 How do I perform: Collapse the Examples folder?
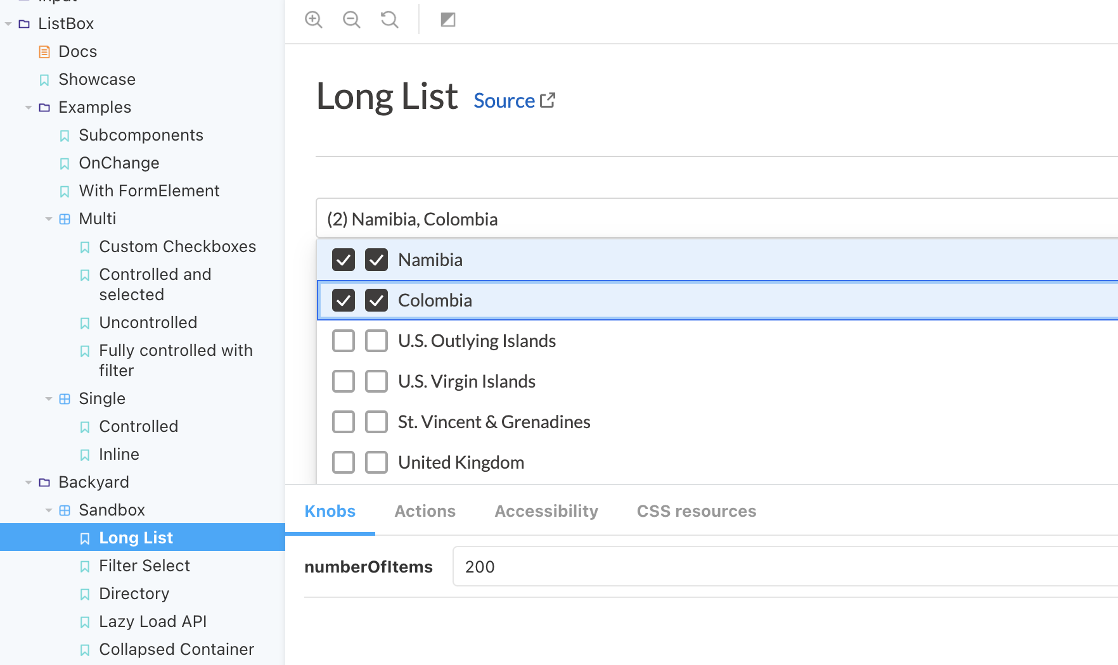pyautogui.click(x=29, y=107)
